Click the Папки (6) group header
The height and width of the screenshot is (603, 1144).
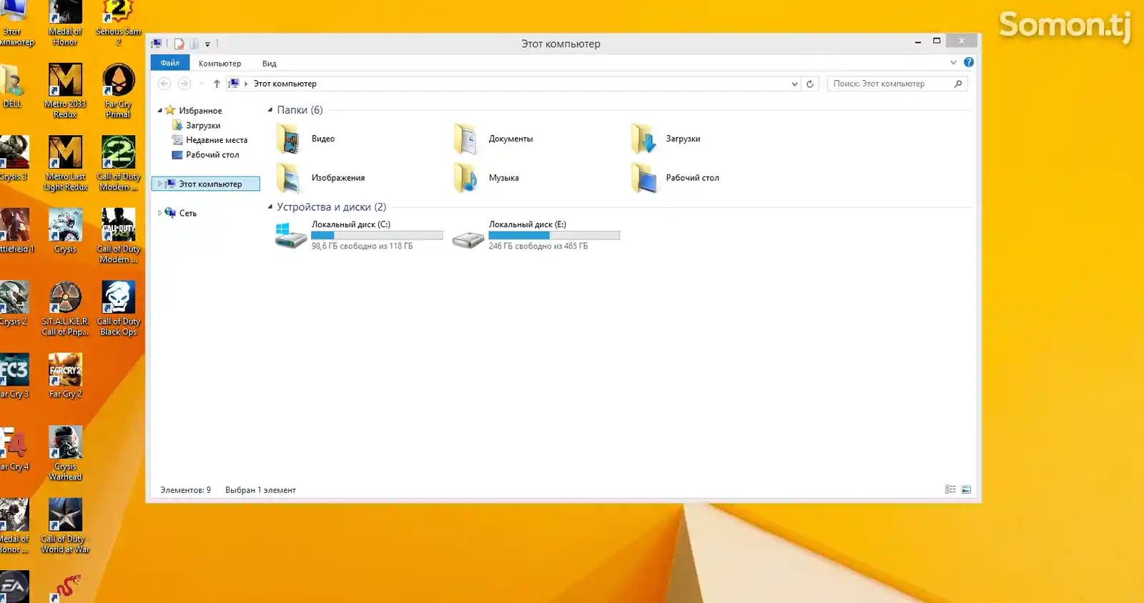[300, 110]
